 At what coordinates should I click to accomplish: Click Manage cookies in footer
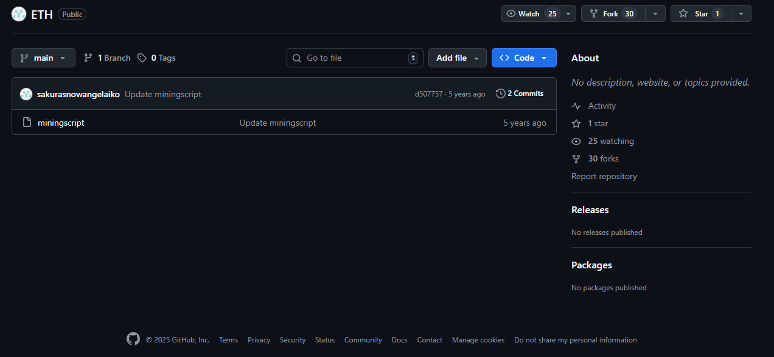click(478, 340)
